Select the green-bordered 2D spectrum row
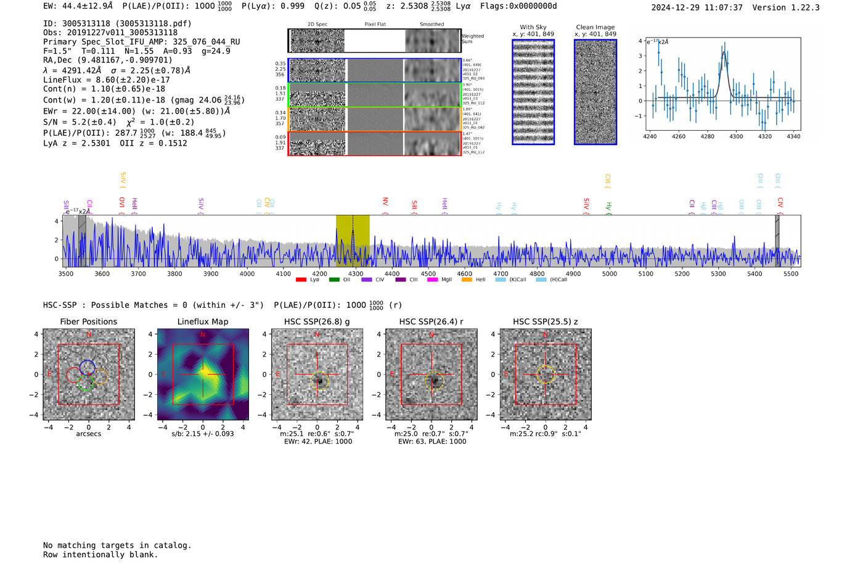Screen dimensions: 863x588 pos(375,95)
